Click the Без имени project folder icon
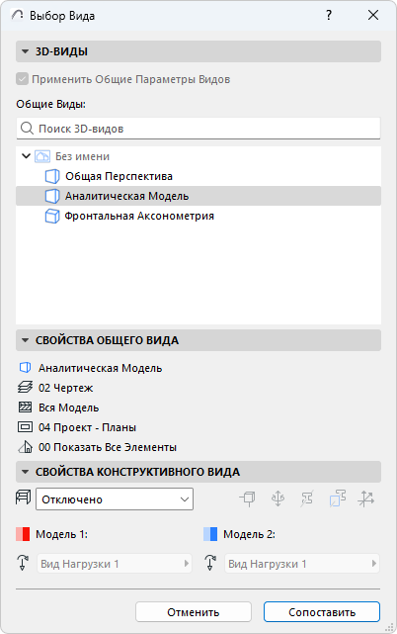The image size is (397, 634). [42, 156]
